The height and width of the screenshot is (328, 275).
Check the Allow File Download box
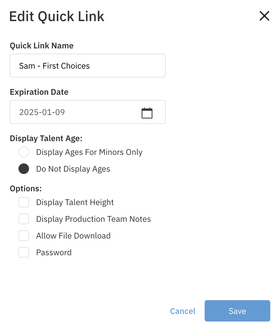(24, 236)
